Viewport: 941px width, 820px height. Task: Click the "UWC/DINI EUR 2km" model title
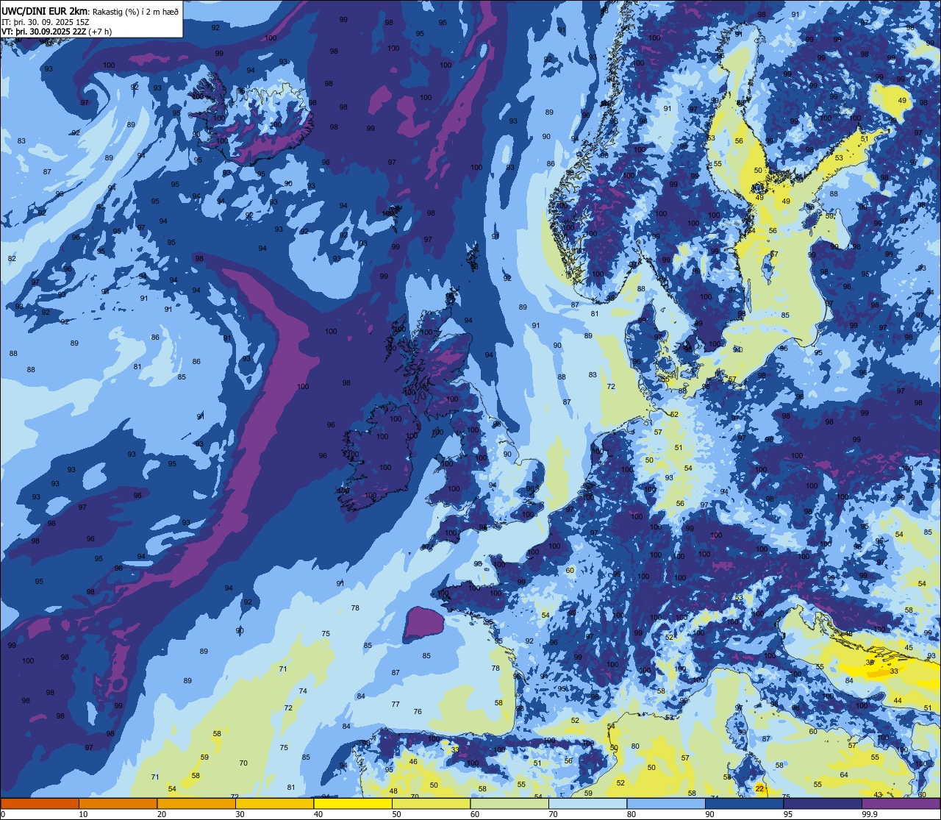[x=46, y=11]
